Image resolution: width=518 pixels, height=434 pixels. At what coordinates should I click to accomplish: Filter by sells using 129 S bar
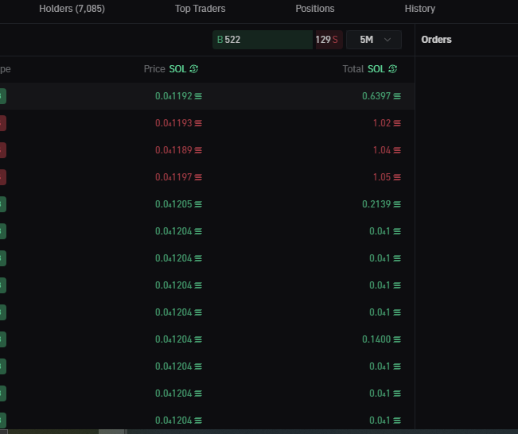329,40
